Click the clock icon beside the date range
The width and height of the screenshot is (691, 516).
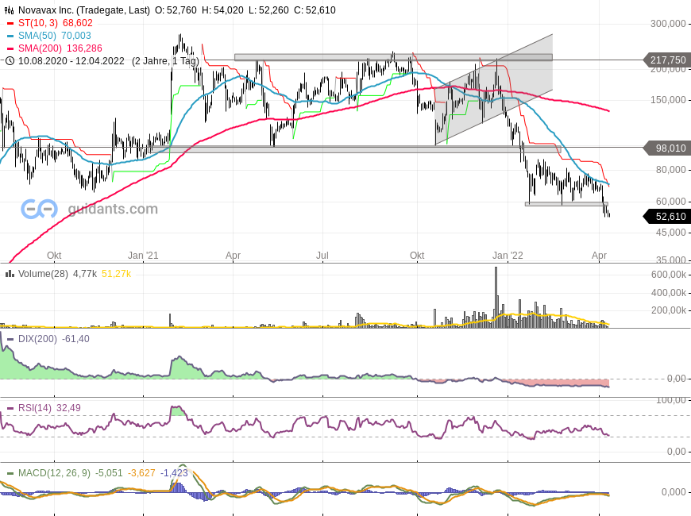(10, 61)
